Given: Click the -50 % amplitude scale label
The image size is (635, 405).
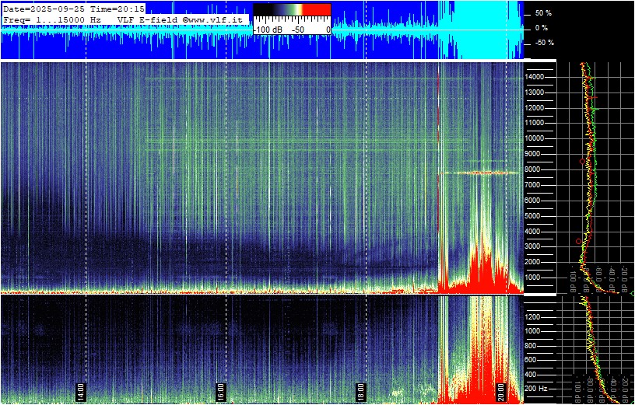Looking at the screenshot, I should [543, 43].
